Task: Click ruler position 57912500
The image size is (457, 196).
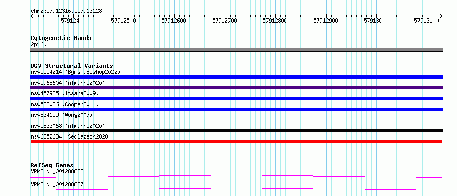Action: click(x=124, y=21)
